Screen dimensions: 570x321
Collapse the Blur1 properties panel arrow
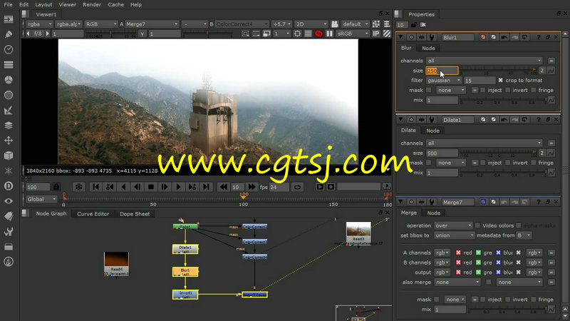(x=400, y=37)
